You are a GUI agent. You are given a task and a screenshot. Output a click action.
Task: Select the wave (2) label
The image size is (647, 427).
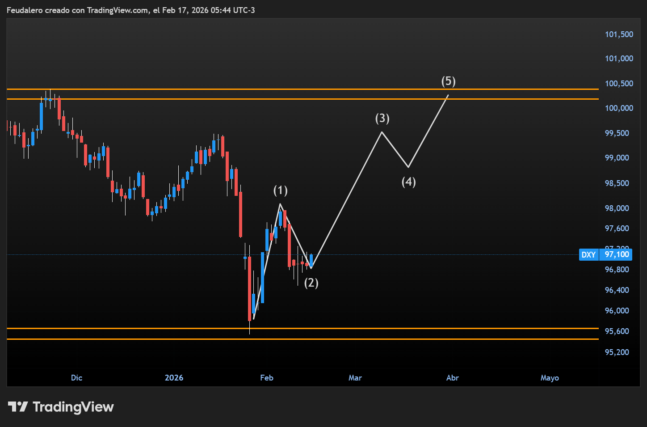point(311,283)
